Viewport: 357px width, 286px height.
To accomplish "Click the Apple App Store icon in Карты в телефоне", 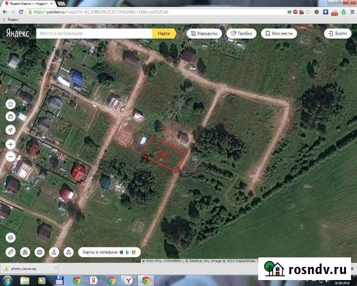I will pyautogui.click(x=121, y=252).
